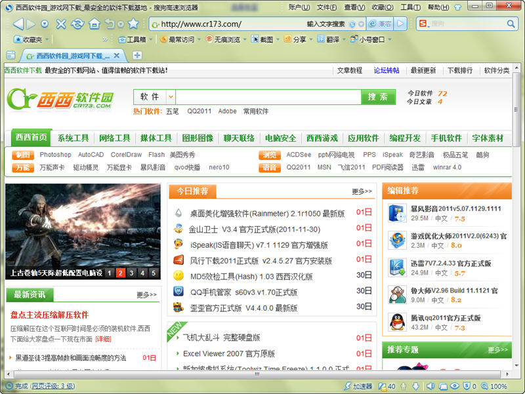Toggle 兼容 compatibility mode button
The height and width of the screenshot is (394, 525).
(381, 24)
